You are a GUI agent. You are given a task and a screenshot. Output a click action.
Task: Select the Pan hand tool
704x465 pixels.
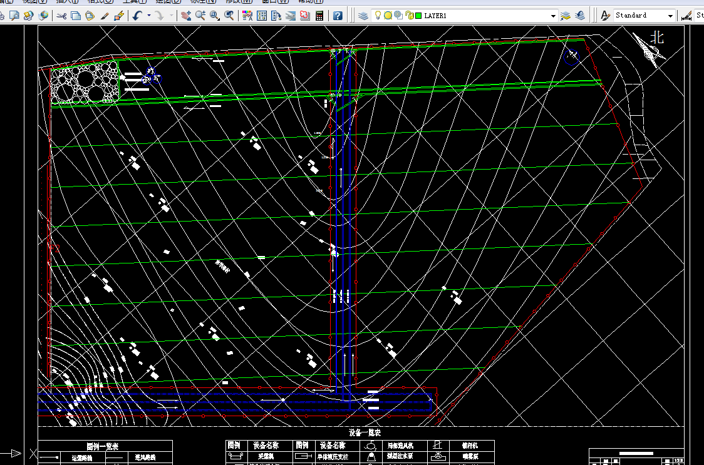tap(186, 16)
